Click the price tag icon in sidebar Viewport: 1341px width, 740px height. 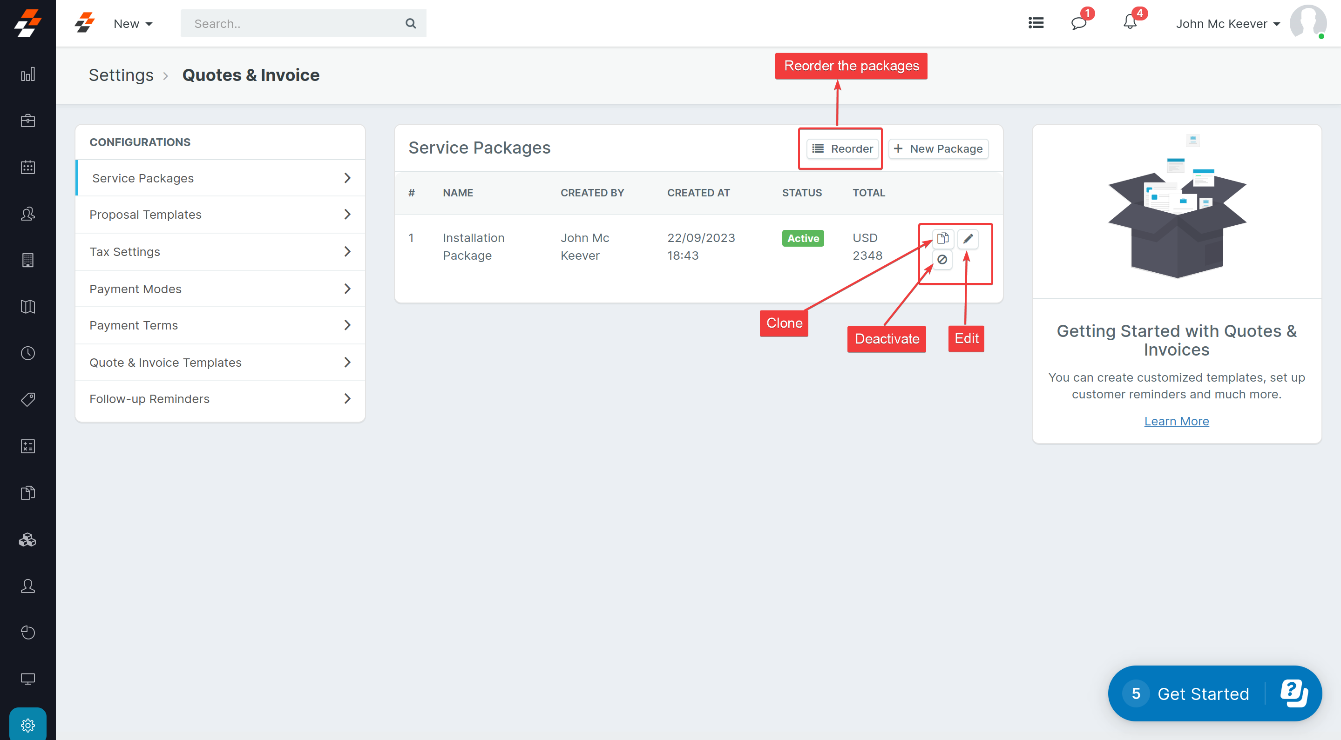pos(27,400)
